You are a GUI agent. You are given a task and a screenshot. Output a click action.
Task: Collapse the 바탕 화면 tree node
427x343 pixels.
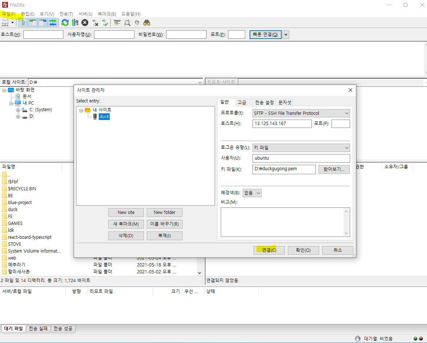[x=4, y=90]
